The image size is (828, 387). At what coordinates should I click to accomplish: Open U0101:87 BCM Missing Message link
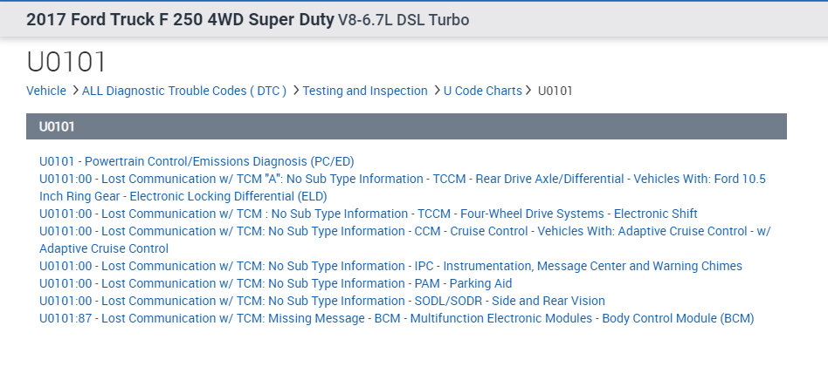pyautogui.click(x=397, y=318)
